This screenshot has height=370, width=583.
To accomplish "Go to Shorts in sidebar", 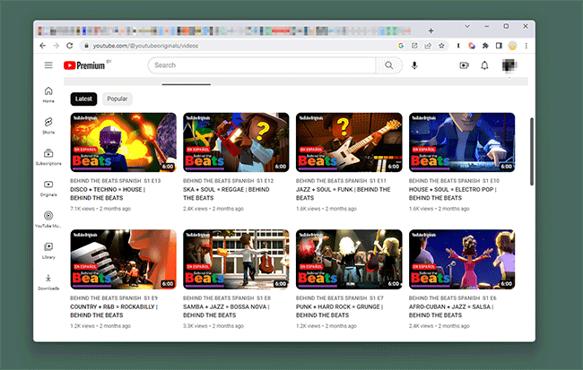I will pyautogui.click(x=48, y=125).
